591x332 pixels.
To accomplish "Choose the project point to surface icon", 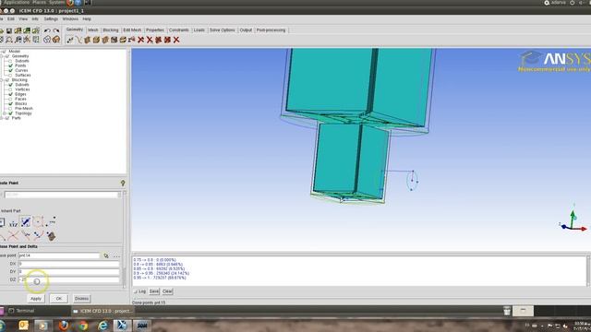I will (51, 236).
